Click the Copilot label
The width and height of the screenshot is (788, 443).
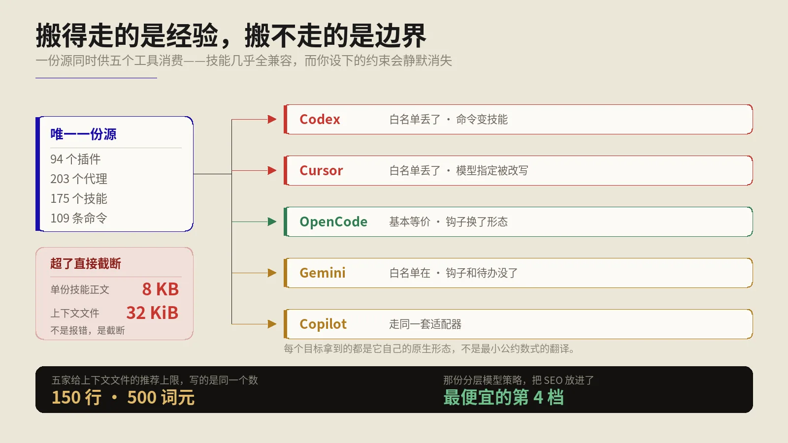coord(323,324)
